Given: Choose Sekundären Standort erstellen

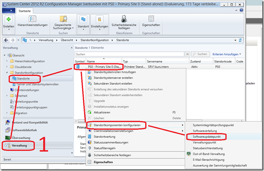Looking at the screenshot, I should pyautogui.click(x=113, y=83).
